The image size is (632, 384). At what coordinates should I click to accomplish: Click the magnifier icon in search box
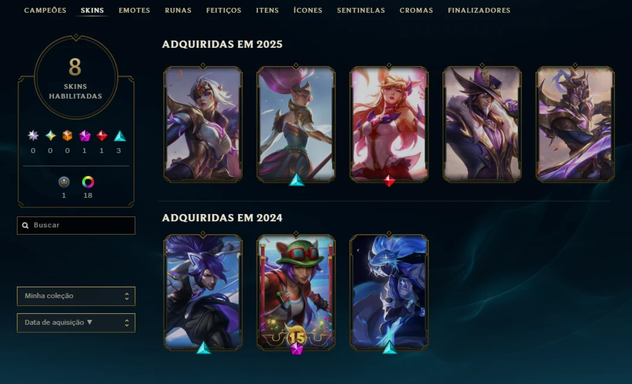click(x=25, y=226)
